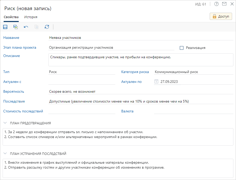Click the Доступ button

[x=221, y=16]
